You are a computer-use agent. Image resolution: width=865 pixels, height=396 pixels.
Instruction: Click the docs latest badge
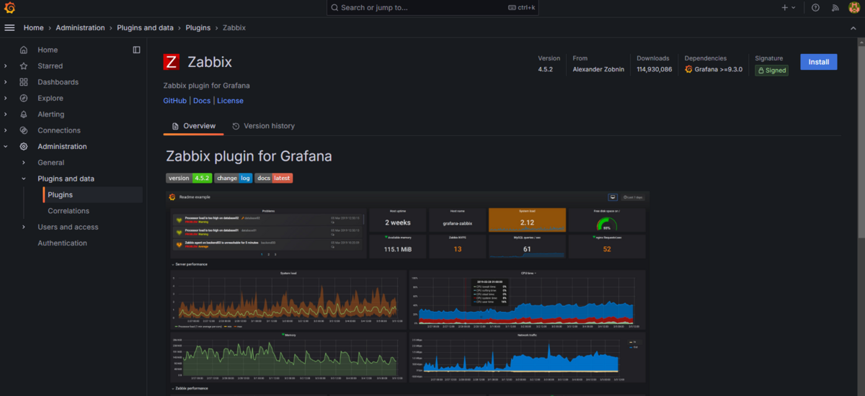274,178
